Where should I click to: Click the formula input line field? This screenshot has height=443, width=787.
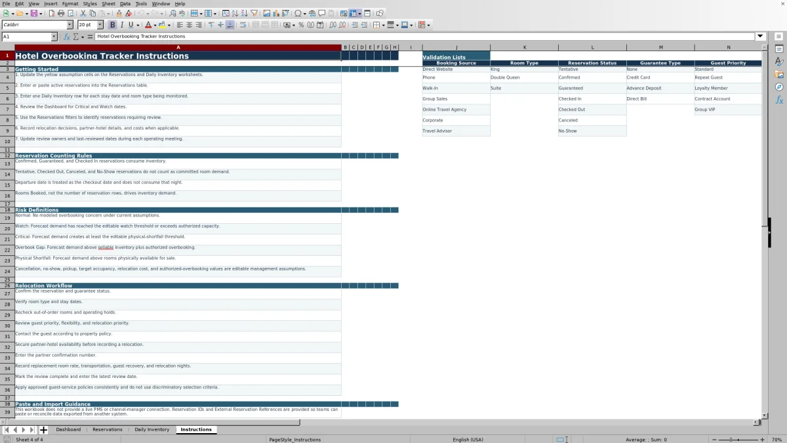pyautogui.click(x=425, y=37)
